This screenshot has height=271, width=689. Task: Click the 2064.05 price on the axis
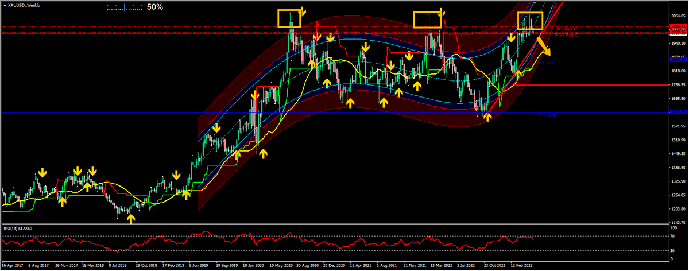(679, 16)
